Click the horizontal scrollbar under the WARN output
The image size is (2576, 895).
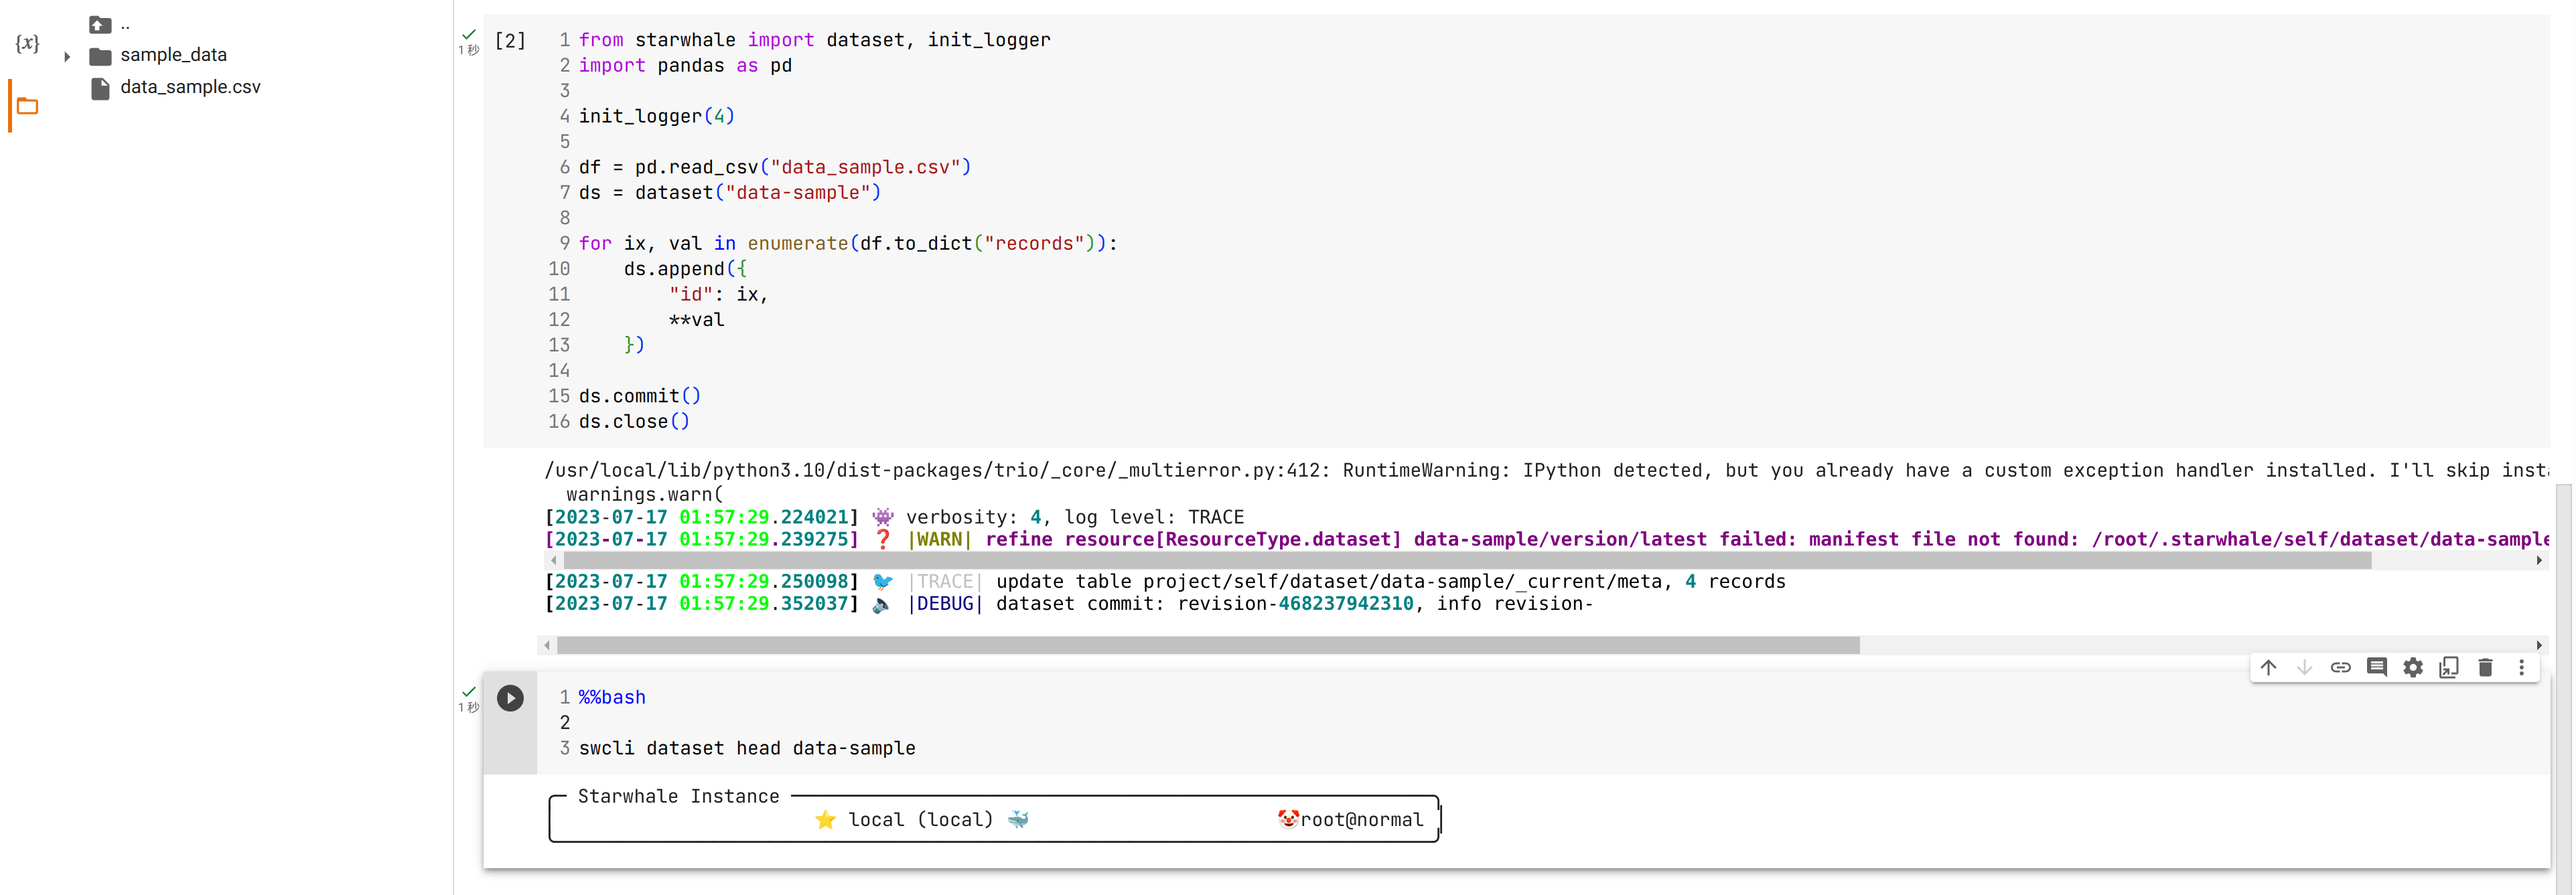(x=1200, y=560)
